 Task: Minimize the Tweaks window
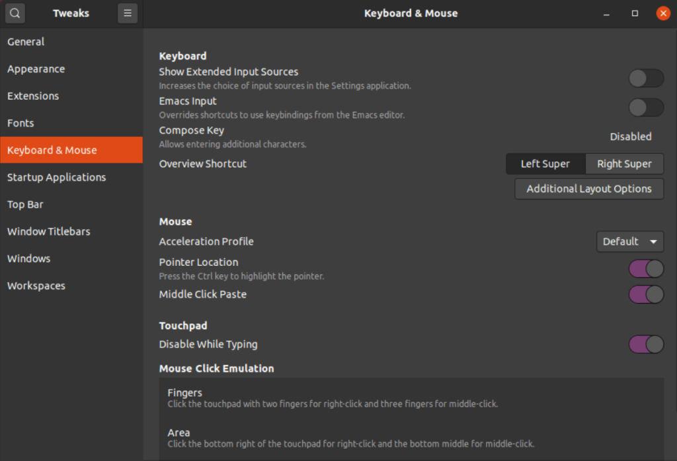[606, 13]
